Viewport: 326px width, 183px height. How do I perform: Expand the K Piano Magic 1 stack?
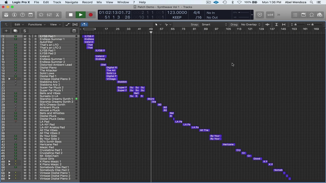[x=9, y=161]
